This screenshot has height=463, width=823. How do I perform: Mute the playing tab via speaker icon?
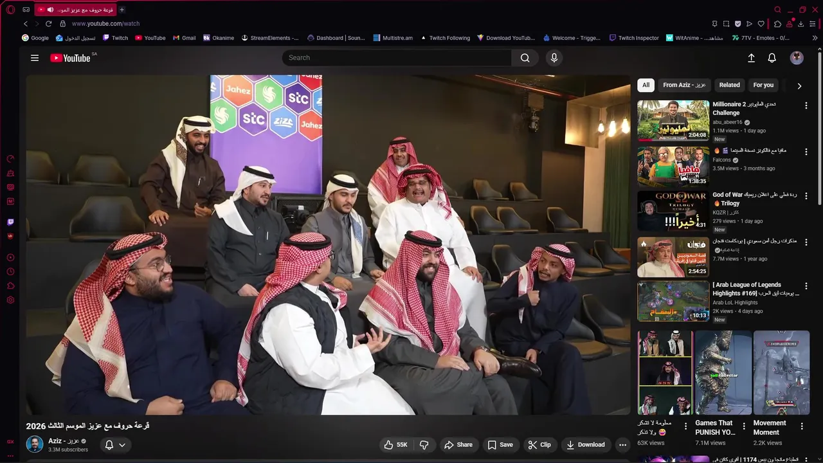click(50, 10)
